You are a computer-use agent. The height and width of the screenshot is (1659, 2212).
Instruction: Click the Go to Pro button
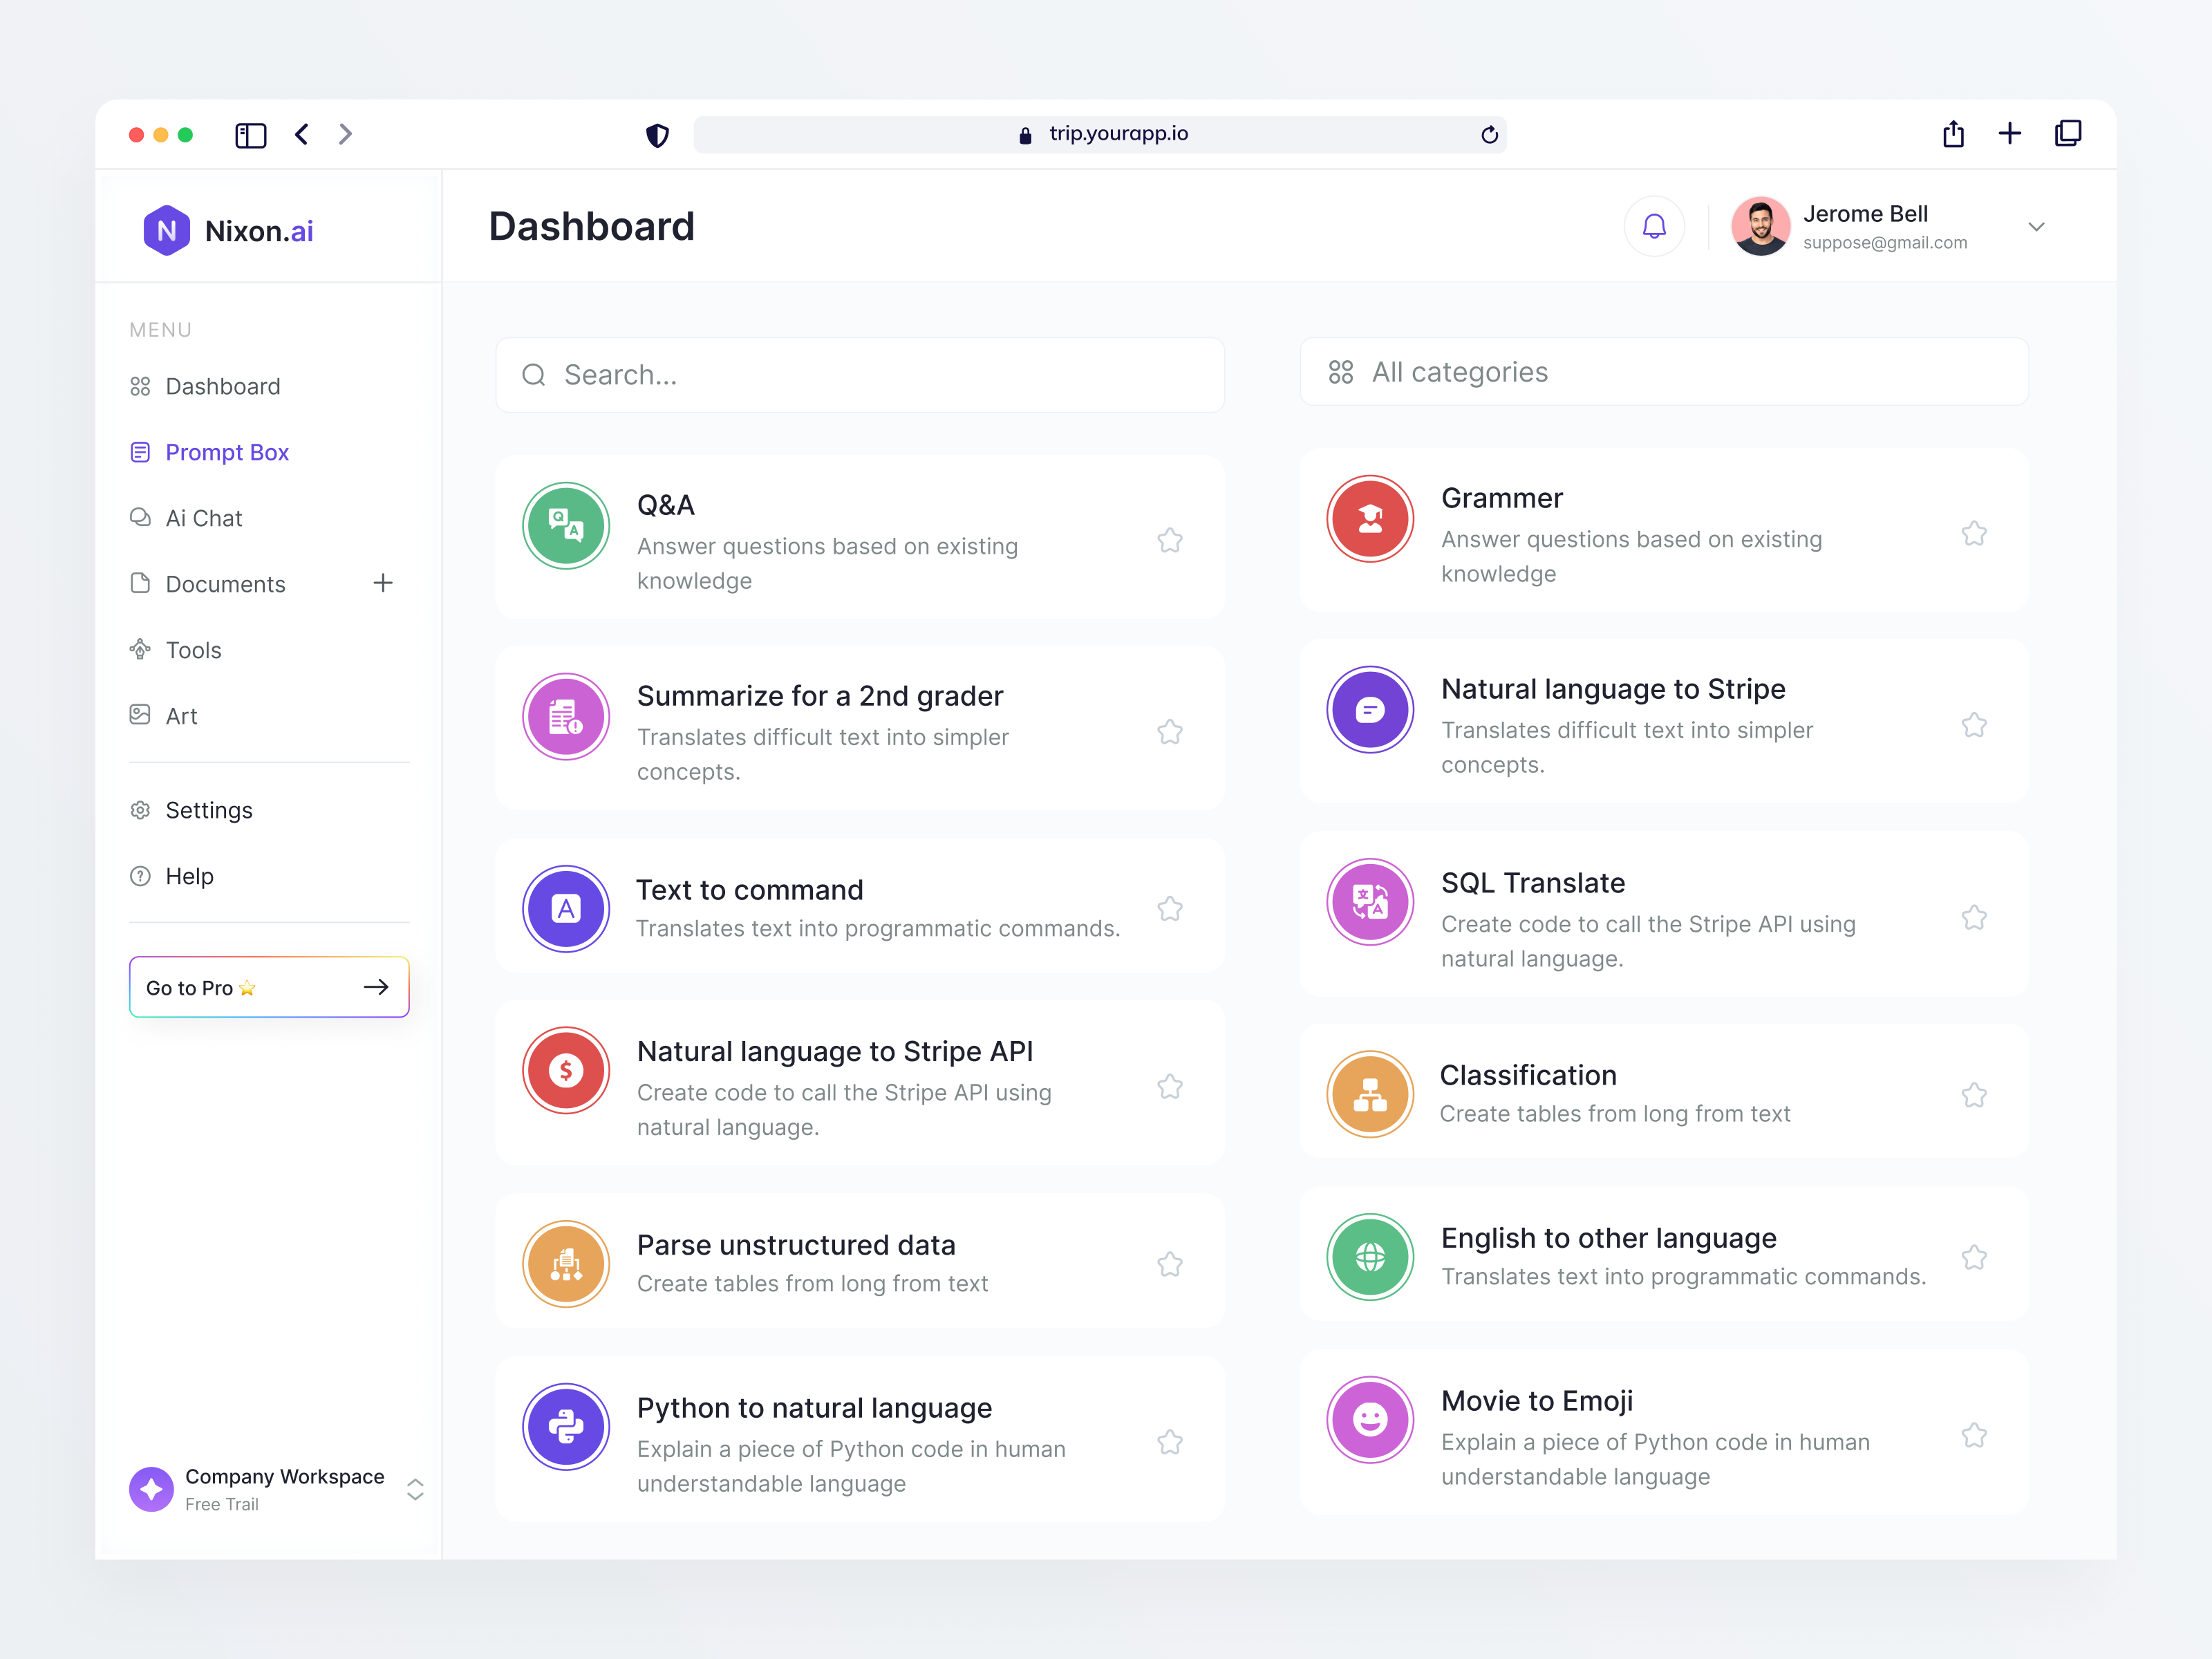tap(268, 987)
